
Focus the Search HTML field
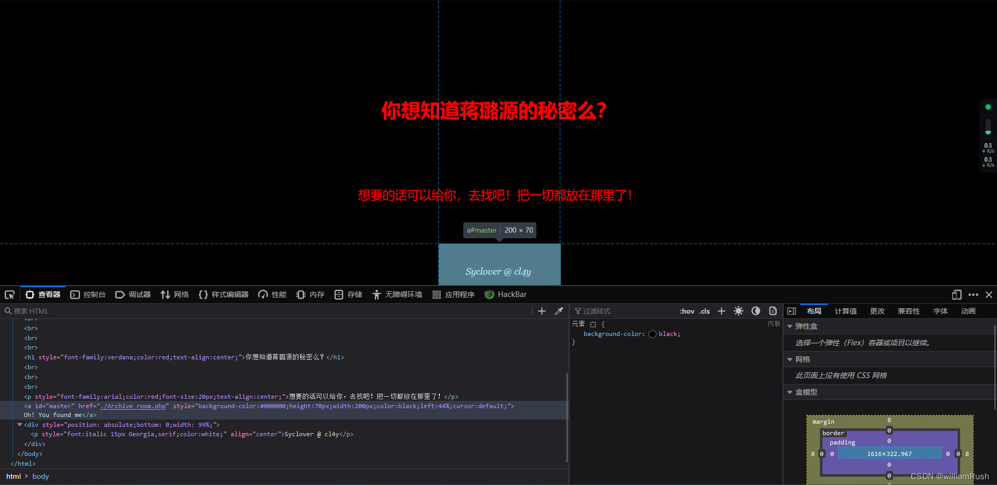coord(267,311)
